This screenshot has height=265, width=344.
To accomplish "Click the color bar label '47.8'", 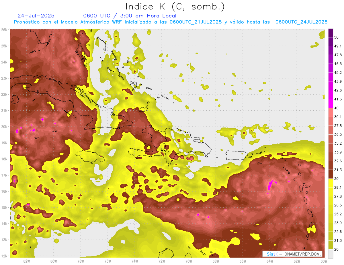I will coord(338,55).
